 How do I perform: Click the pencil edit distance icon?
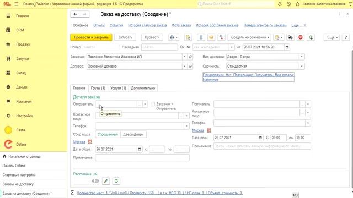coord(106,181)
